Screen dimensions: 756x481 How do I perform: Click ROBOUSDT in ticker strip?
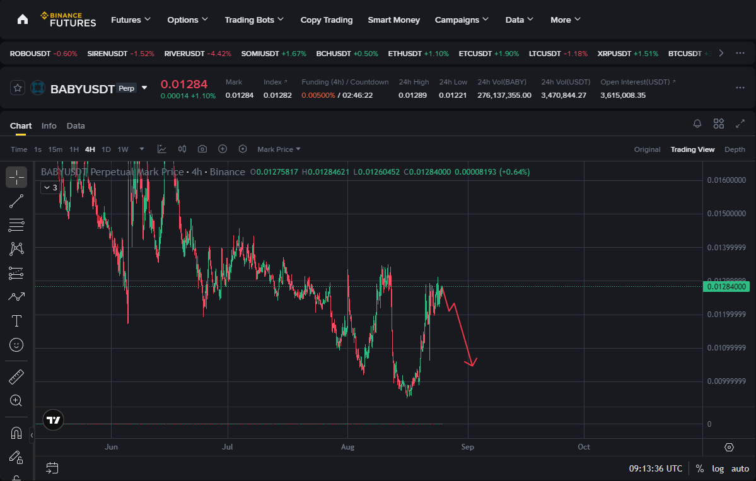tap(44, 54)
